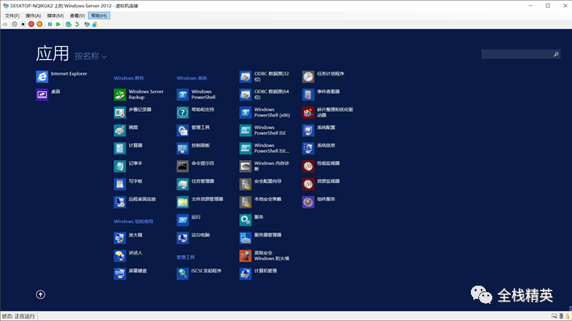Launch 性能监视器 performance monitor
The width and height of the screenshot is (572, 321).
click(x=321, y=166)
